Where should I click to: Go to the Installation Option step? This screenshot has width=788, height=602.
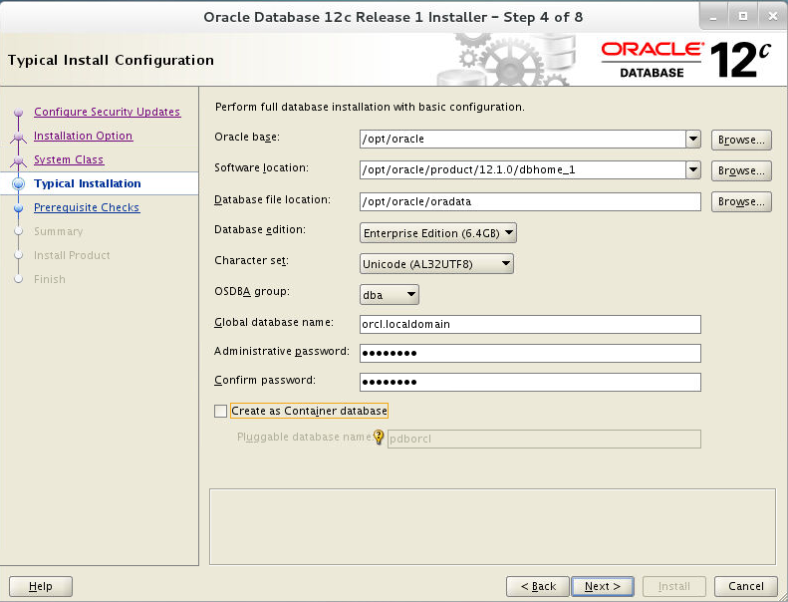point(83,136)
